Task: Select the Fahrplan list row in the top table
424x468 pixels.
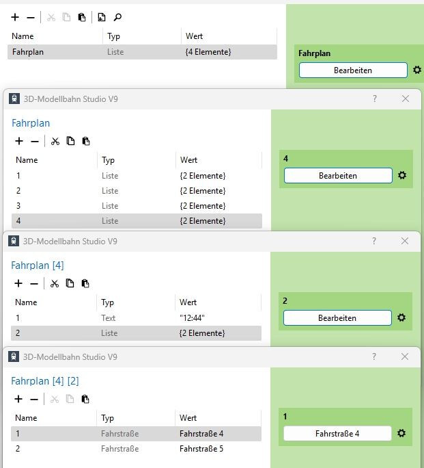Action: pyautogui.click(x=142, y=52)
